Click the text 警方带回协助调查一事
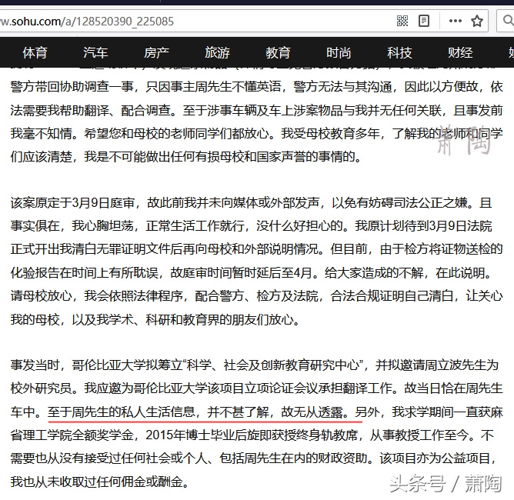 (72, 87)
